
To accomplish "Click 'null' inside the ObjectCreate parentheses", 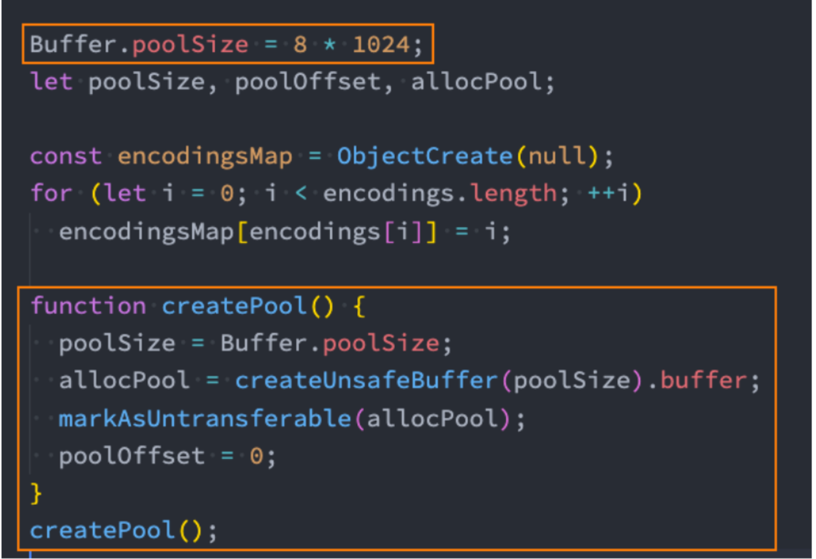I will tap(557, 156).
